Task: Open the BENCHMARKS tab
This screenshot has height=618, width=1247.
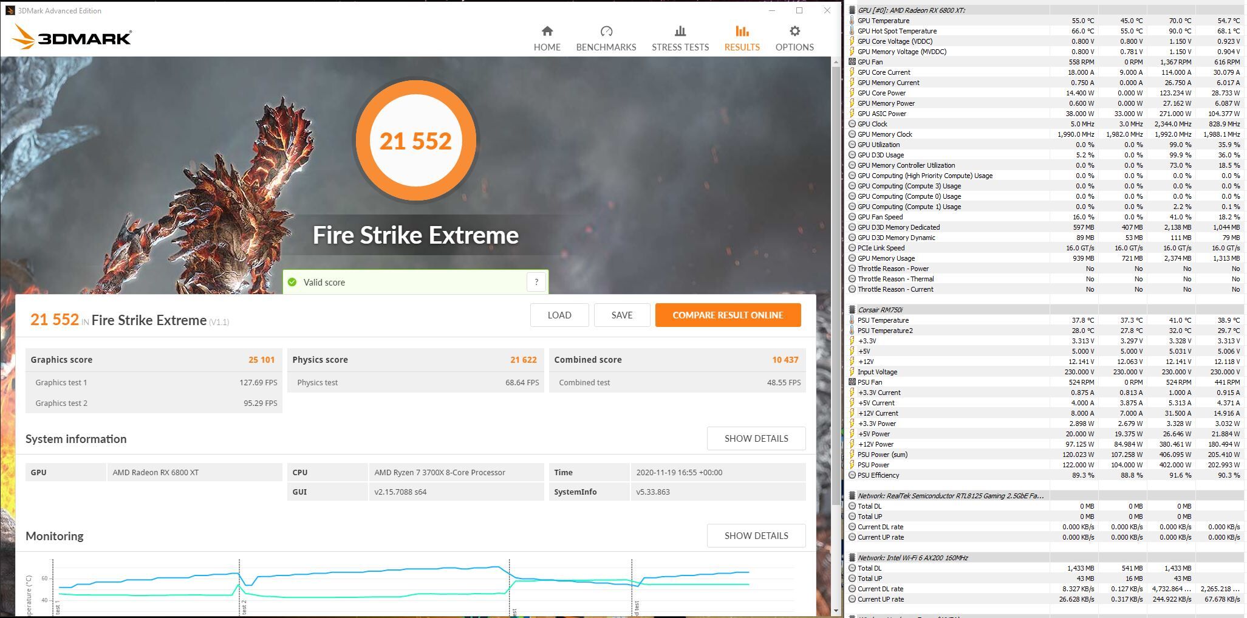Action: pos(606,38)
